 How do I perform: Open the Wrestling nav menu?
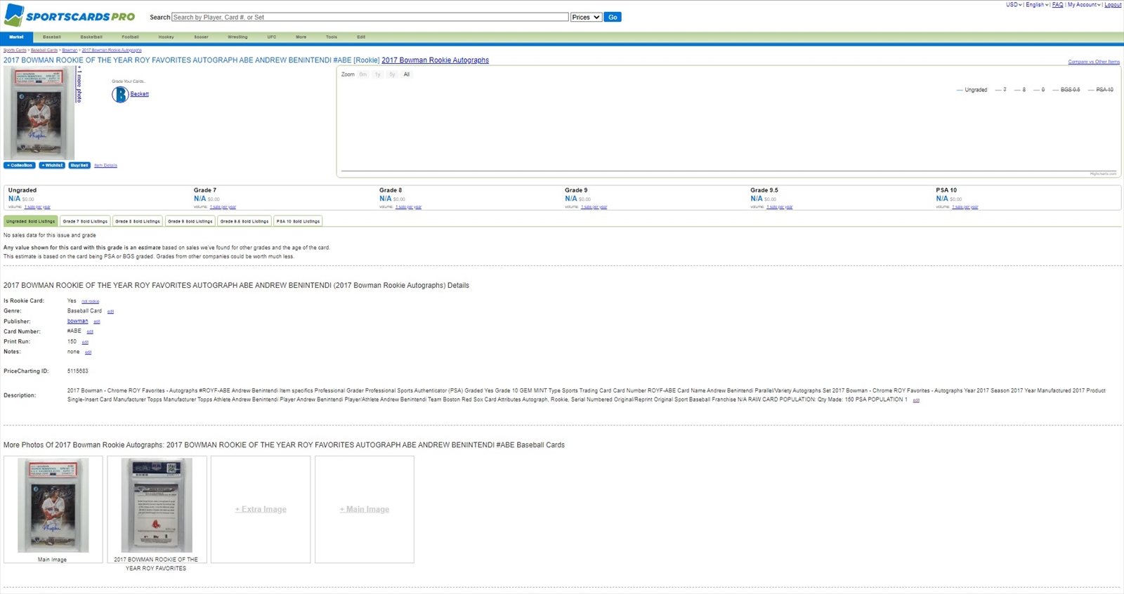237,37
